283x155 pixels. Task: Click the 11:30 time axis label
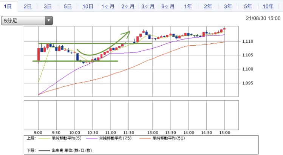(129, 133)
